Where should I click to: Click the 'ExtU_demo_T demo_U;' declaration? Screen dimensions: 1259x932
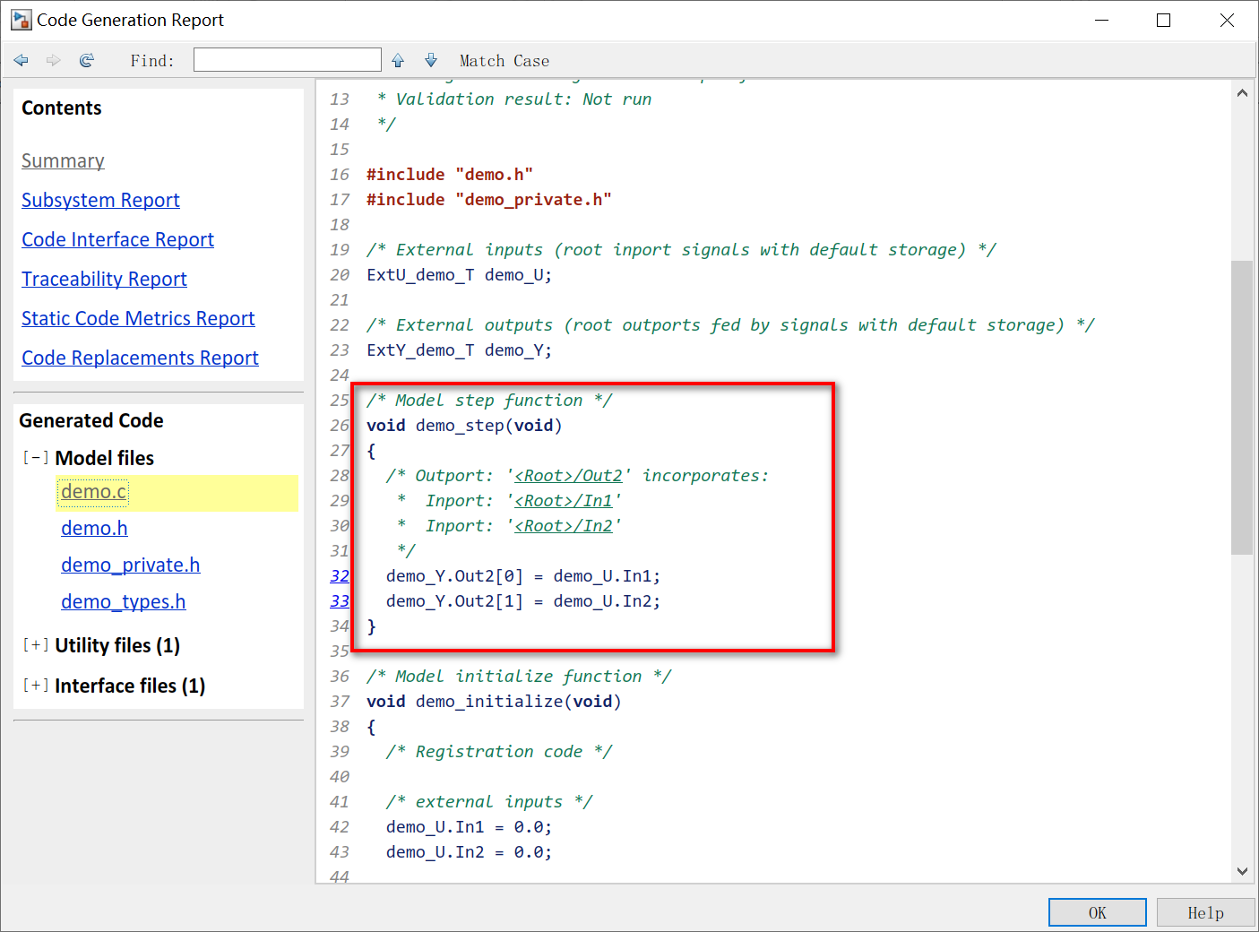coord(460,275)
